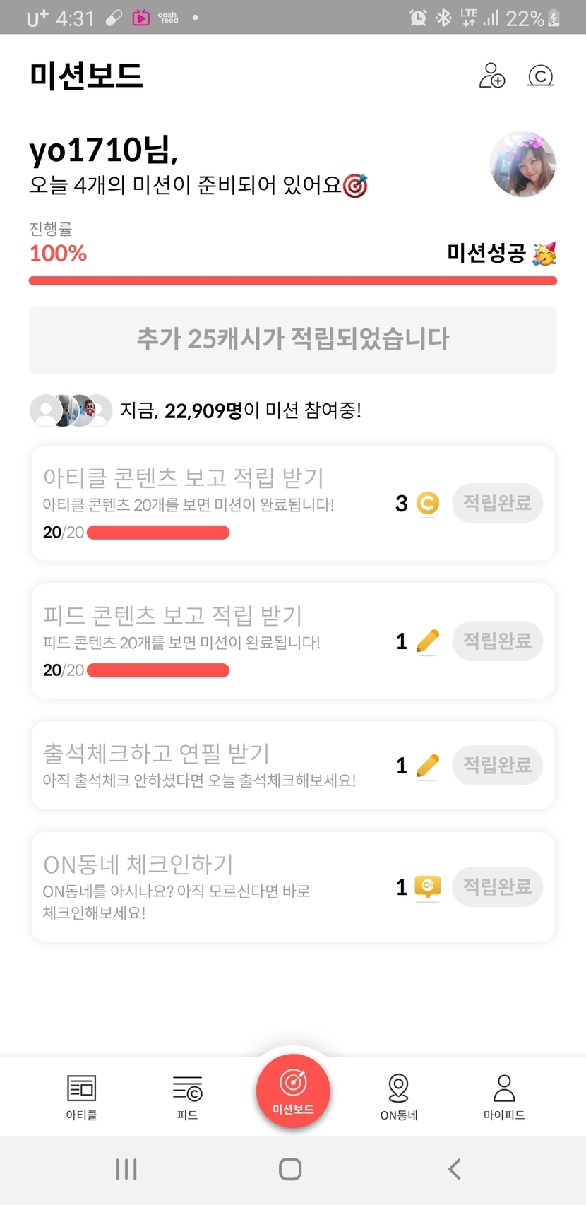The width and height of the screenshot is (586, 1205).
Task: Go to 마이피드 profile tab
Action: click(x=504, y=1097)
